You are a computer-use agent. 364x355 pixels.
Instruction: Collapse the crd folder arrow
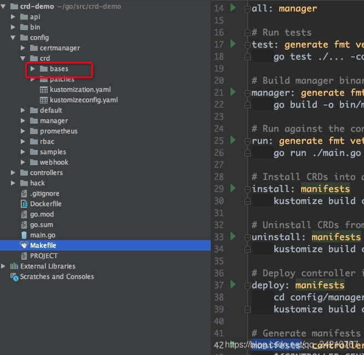[x=23, y=59]
